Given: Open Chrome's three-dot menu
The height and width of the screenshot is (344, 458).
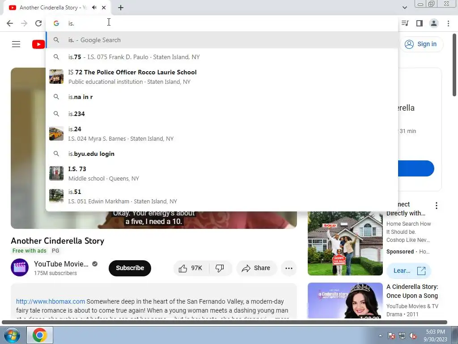Looking at the screenshot, I should 448,23.
